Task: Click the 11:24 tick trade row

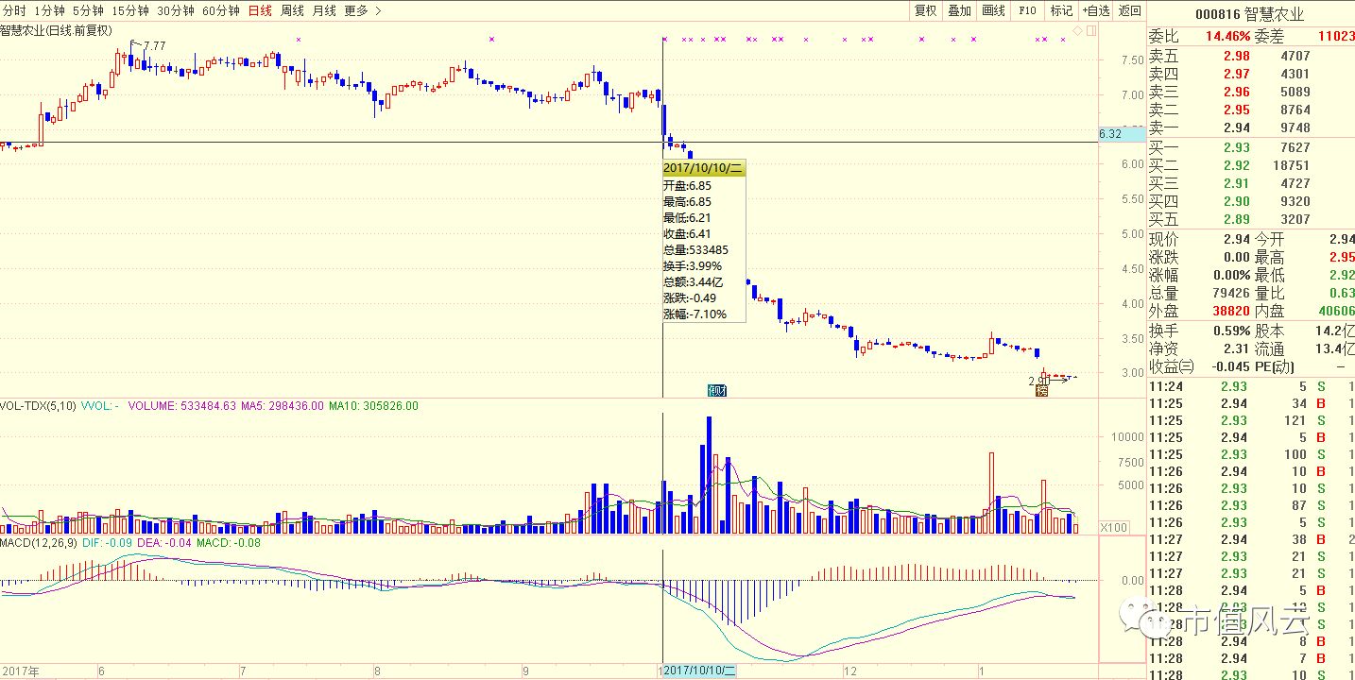Action: click(1251, 386)
